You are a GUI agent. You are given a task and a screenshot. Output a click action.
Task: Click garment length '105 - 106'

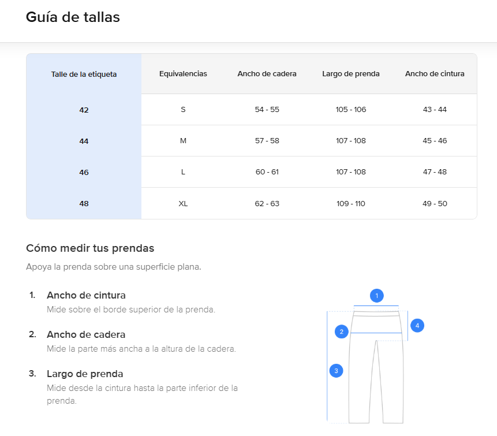[x=351, y=109]
